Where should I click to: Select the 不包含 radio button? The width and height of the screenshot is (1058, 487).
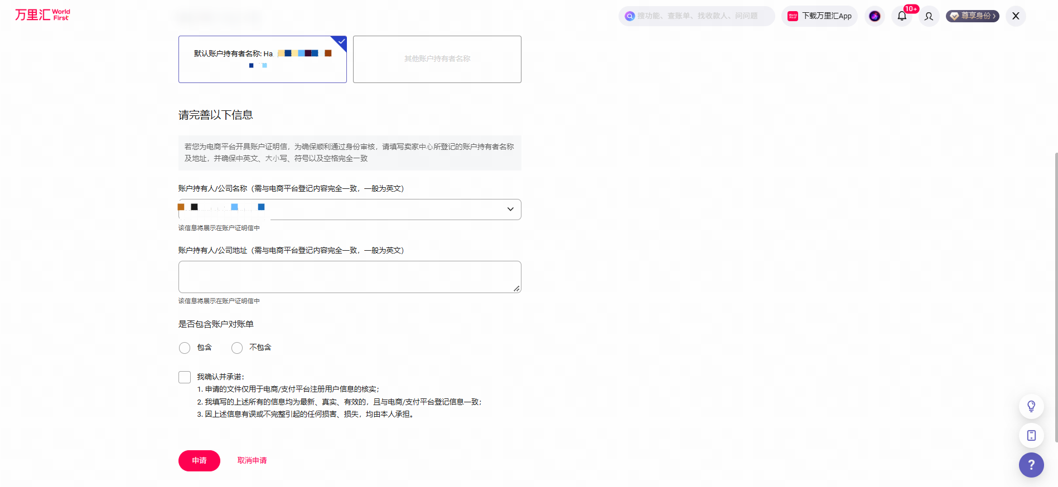237,348
